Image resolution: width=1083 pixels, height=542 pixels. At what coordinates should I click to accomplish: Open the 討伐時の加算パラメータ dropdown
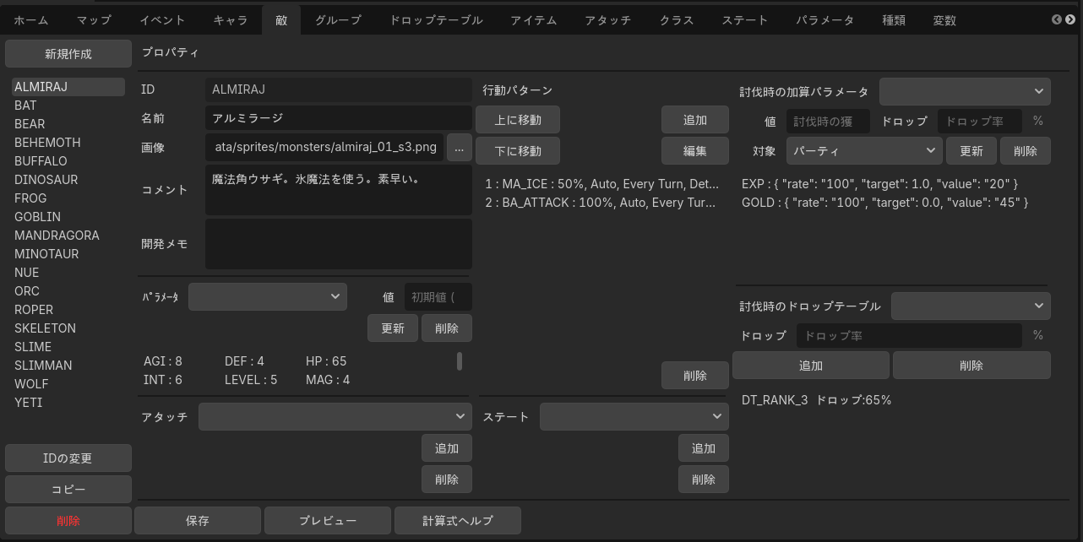click(x=965, y=91)
